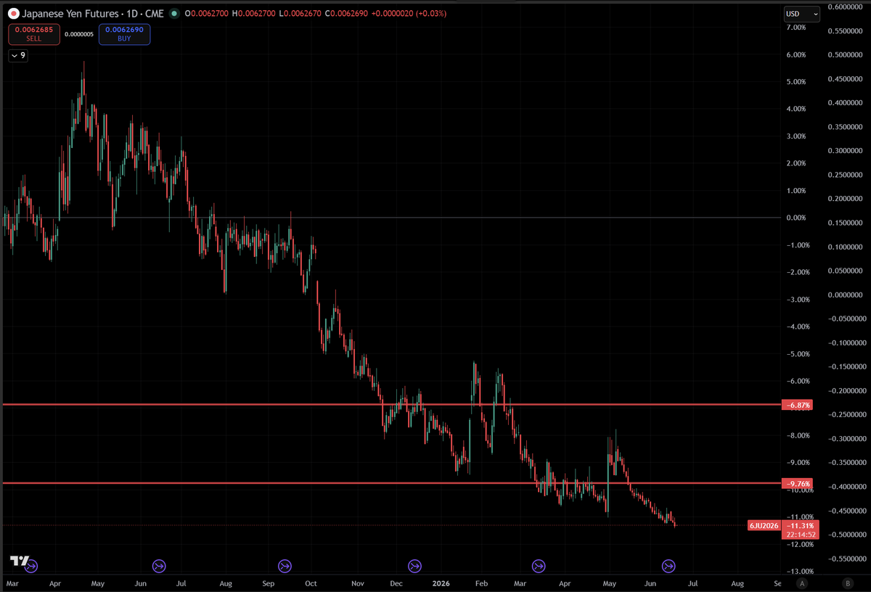This screenshot has height=592, width=871.
Task: Select the upper red horizontal line
Action: 392,404
